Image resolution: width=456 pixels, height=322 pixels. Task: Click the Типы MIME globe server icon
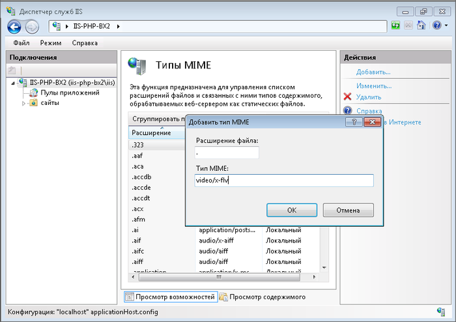[137, 66]
